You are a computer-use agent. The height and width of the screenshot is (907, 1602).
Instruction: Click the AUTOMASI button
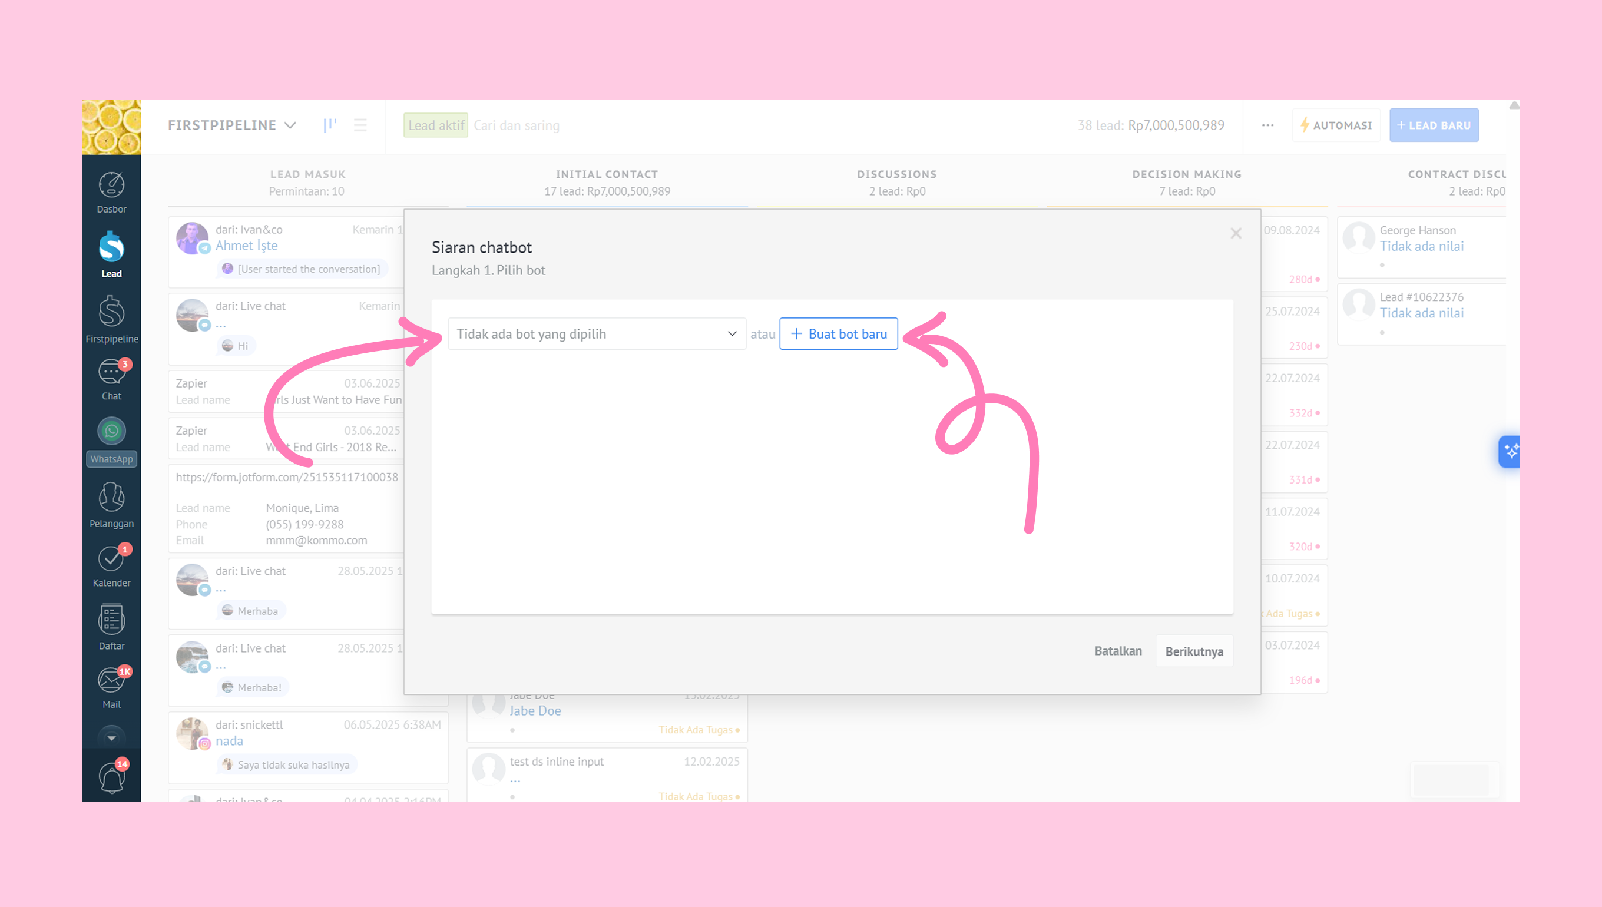1336,125
